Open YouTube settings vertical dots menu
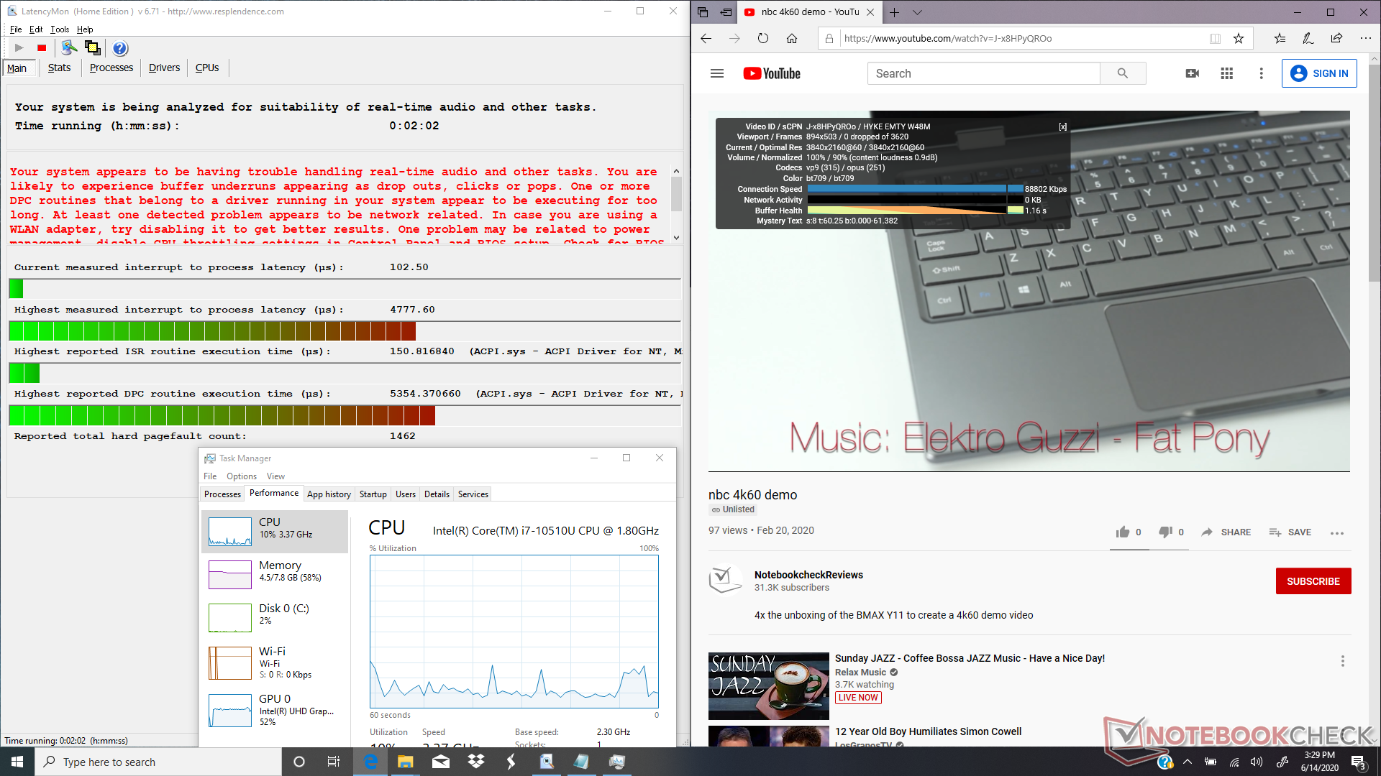1381x776 pixels. [1261, 73]
